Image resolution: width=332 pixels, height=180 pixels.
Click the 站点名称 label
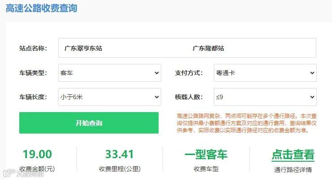(33, 48)
